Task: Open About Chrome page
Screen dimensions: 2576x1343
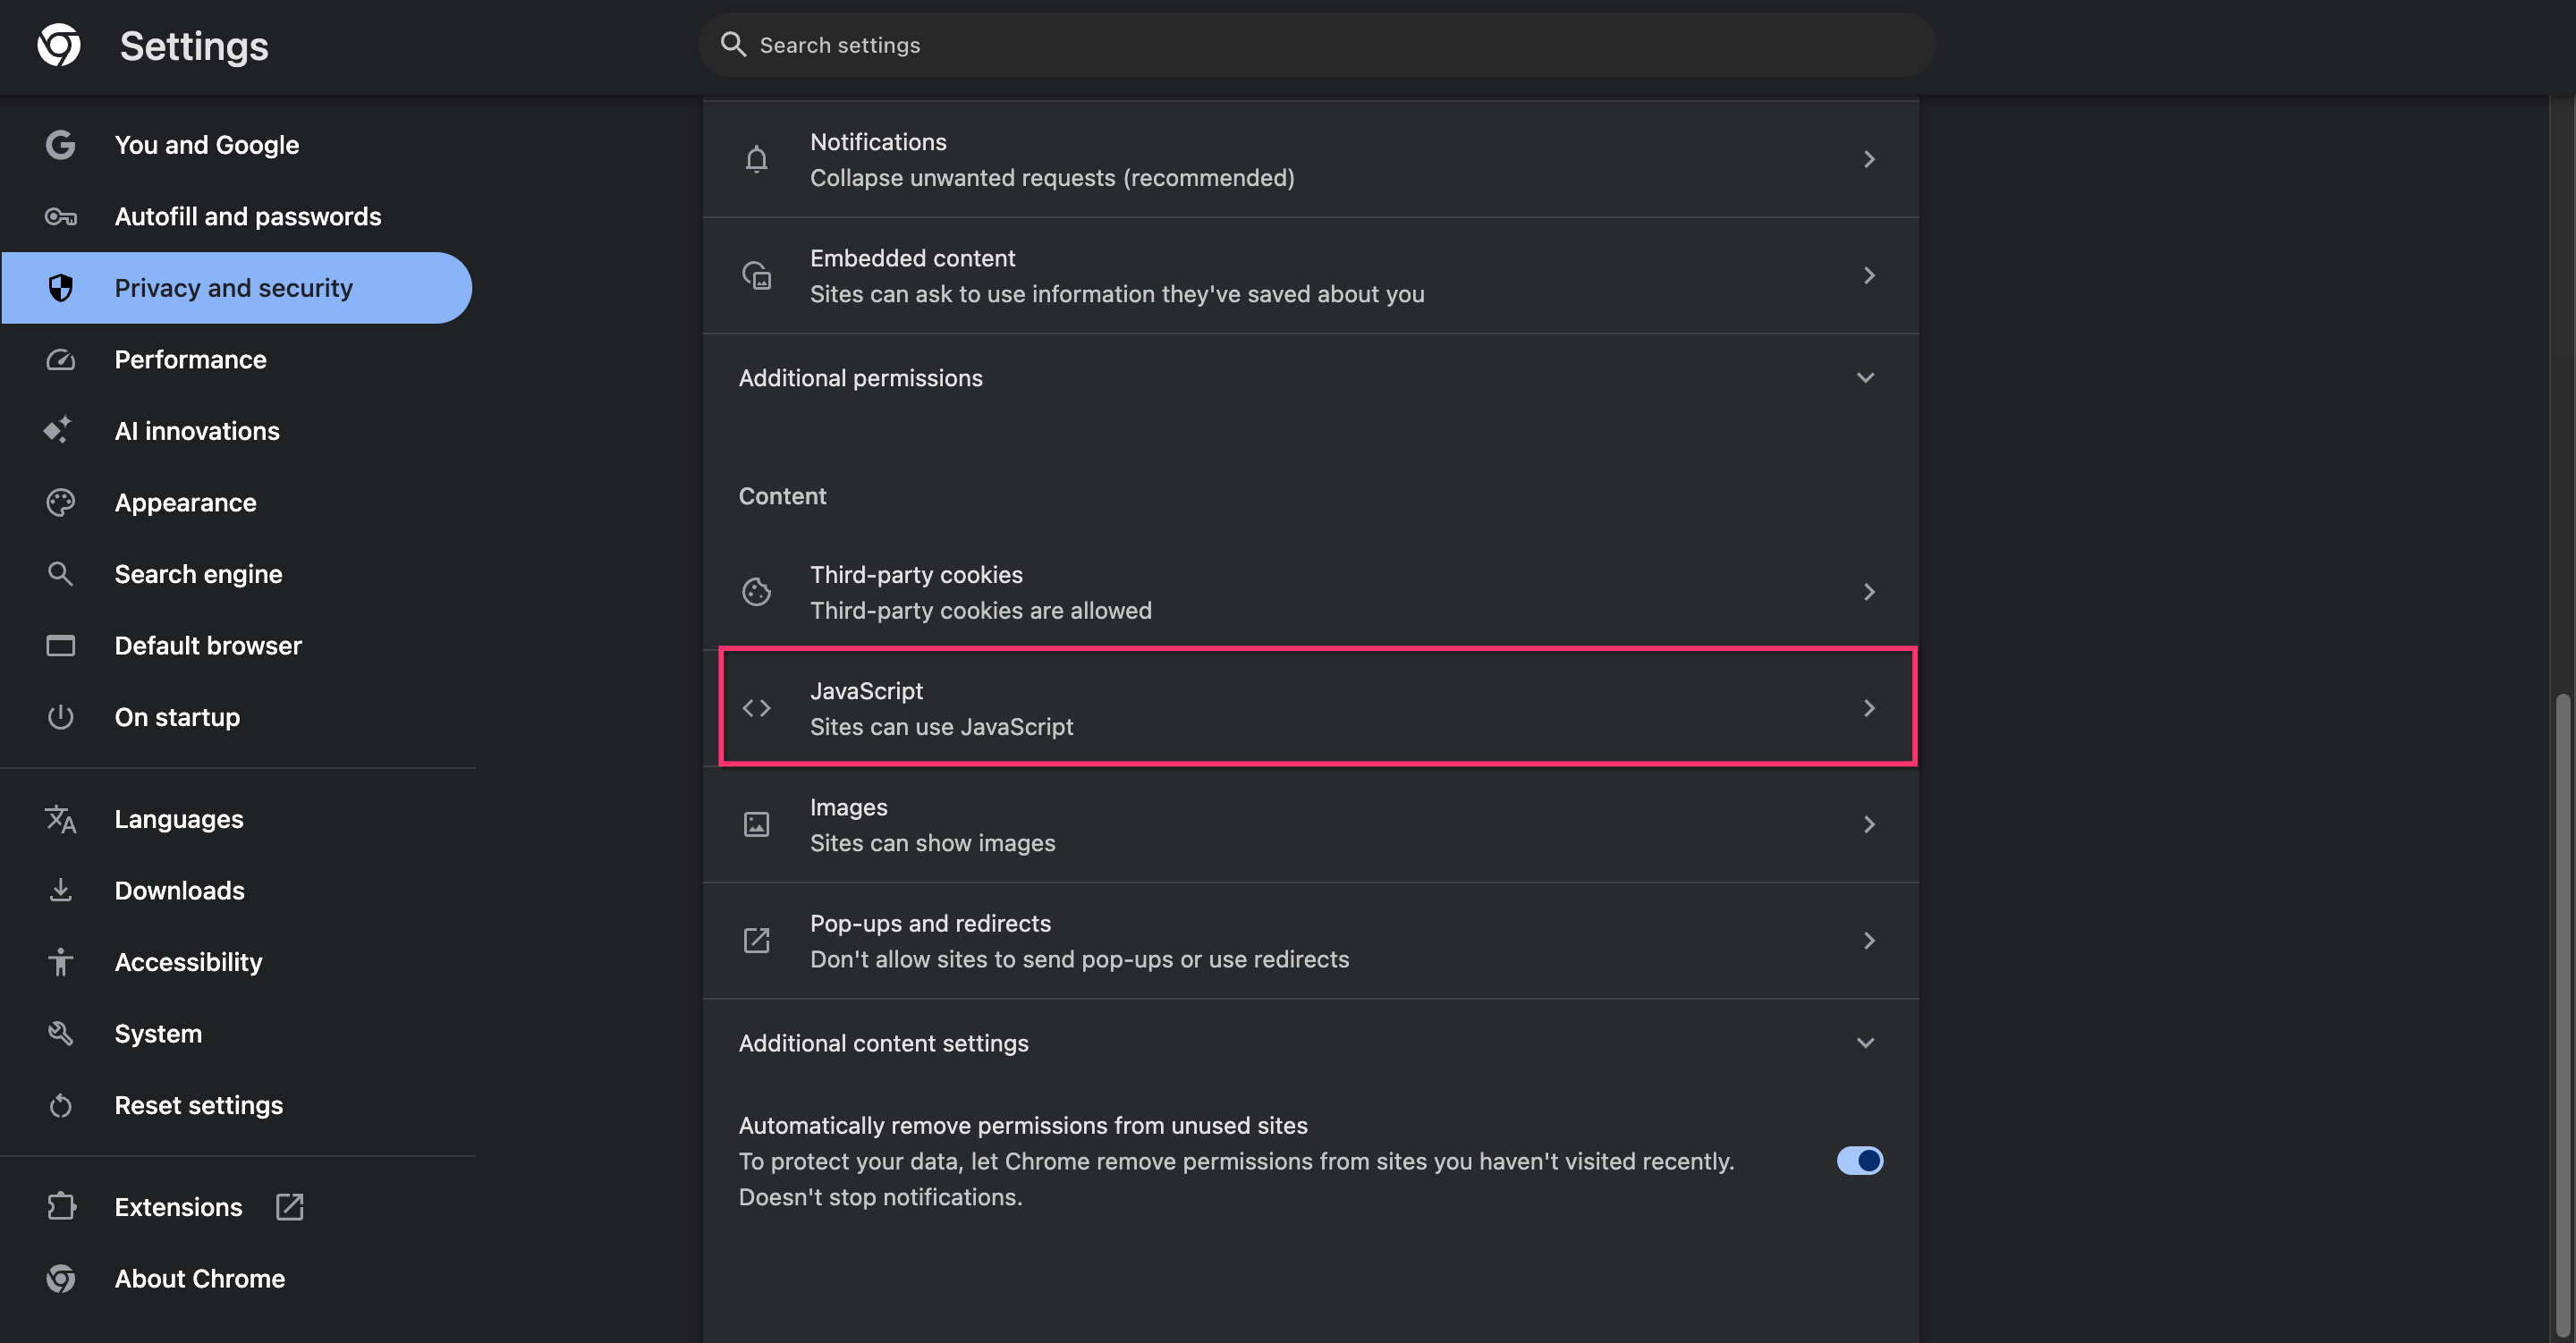Action: (199, 1279)
